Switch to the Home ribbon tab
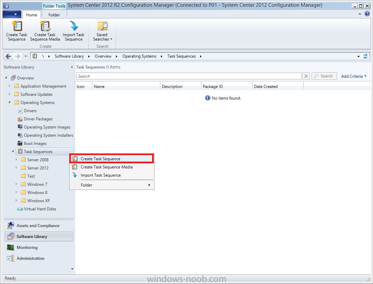 [x=32, y=15]
